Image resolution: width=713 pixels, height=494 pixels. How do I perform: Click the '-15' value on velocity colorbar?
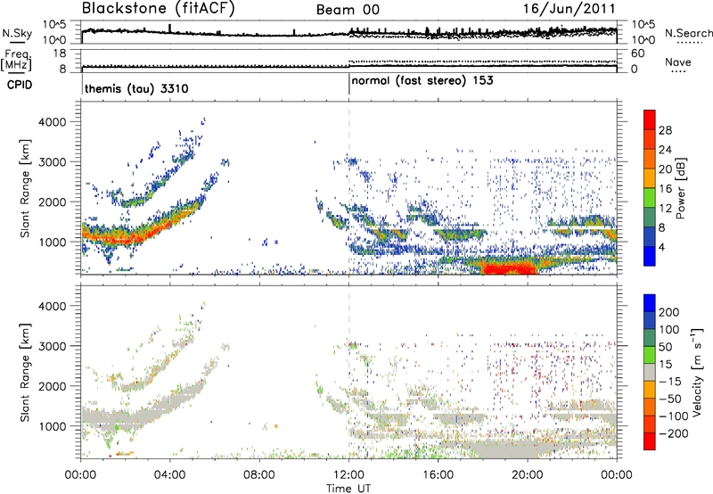(670, 382)
